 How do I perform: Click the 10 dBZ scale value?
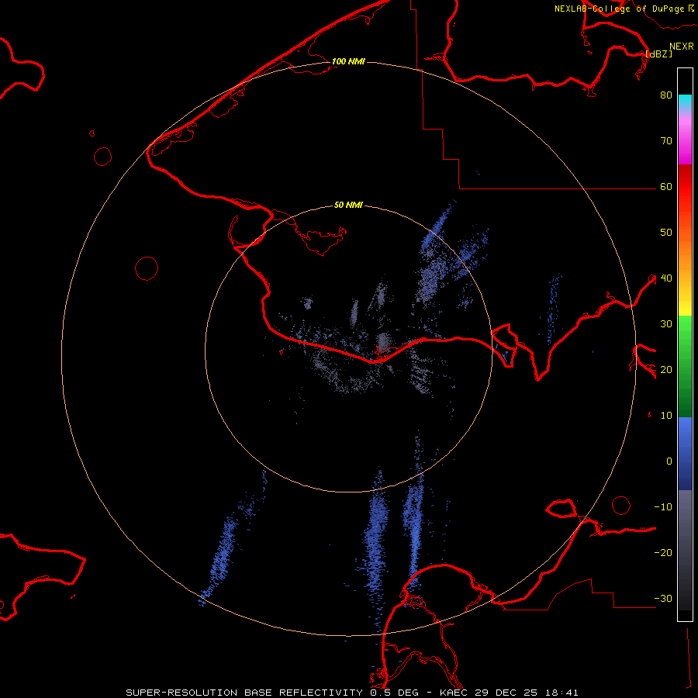[666, 416]
